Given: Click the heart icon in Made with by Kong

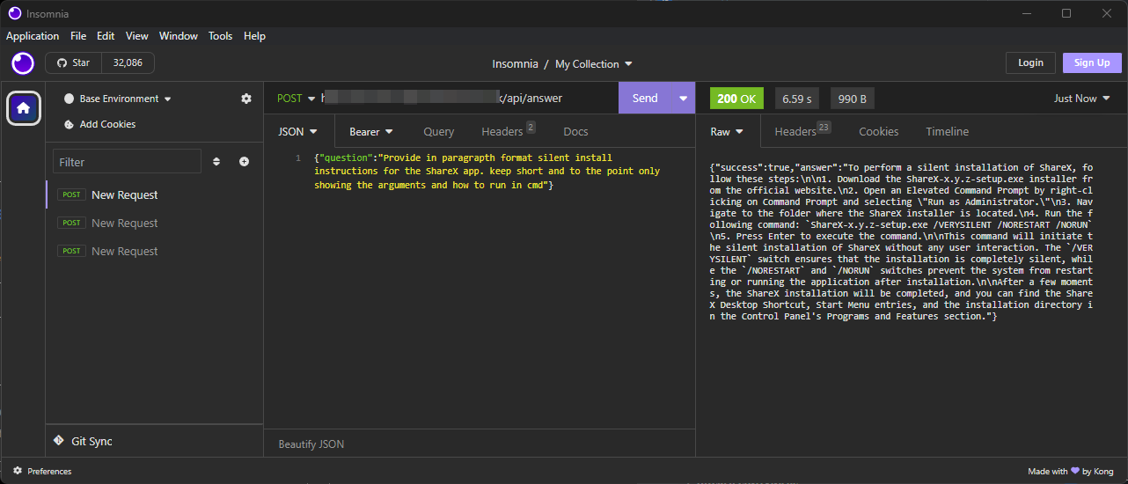Looking at the screenshot, I should (1075, 472).
